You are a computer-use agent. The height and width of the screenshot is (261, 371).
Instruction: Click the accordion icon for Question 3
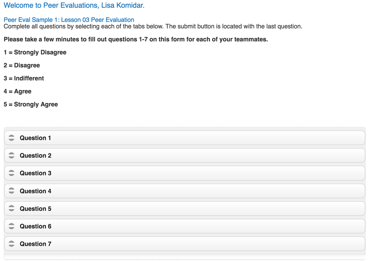[x=12, y=173]
